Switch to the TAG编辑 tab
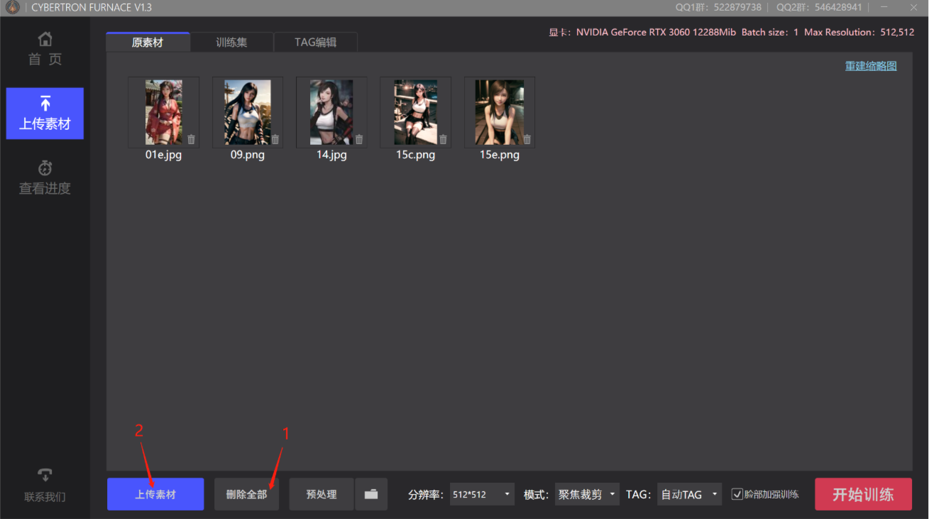The width and height of the screenshot is (929, 519). click(x=315, y=42)
